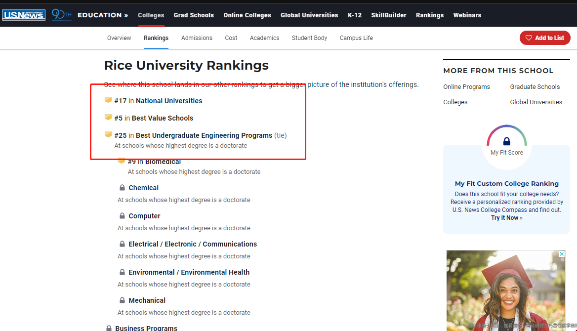Viewport: 577px width, 331px height.
Task: Open the Computer engineering ranking
Action: (144, 216)
